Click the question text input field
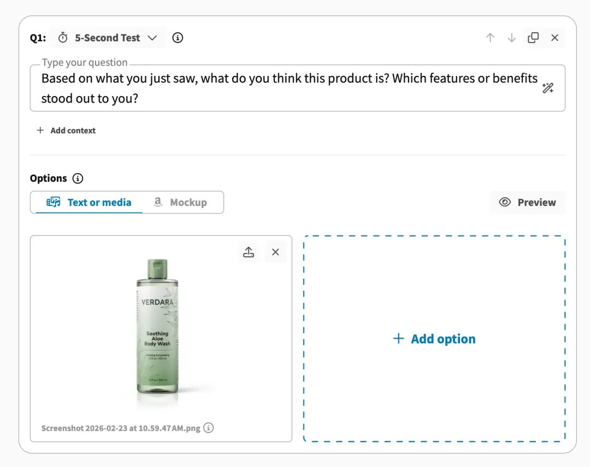The width and height of the screenshot is (590, 467). point(290,88)
